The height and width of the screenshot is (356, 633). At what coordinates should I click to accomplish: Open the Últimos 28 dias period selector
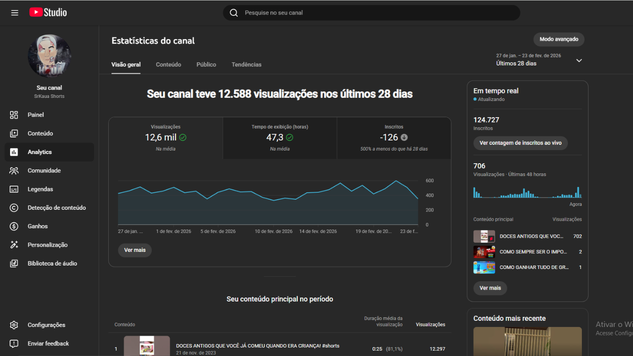pyautogui.click(x=540, y=60)
